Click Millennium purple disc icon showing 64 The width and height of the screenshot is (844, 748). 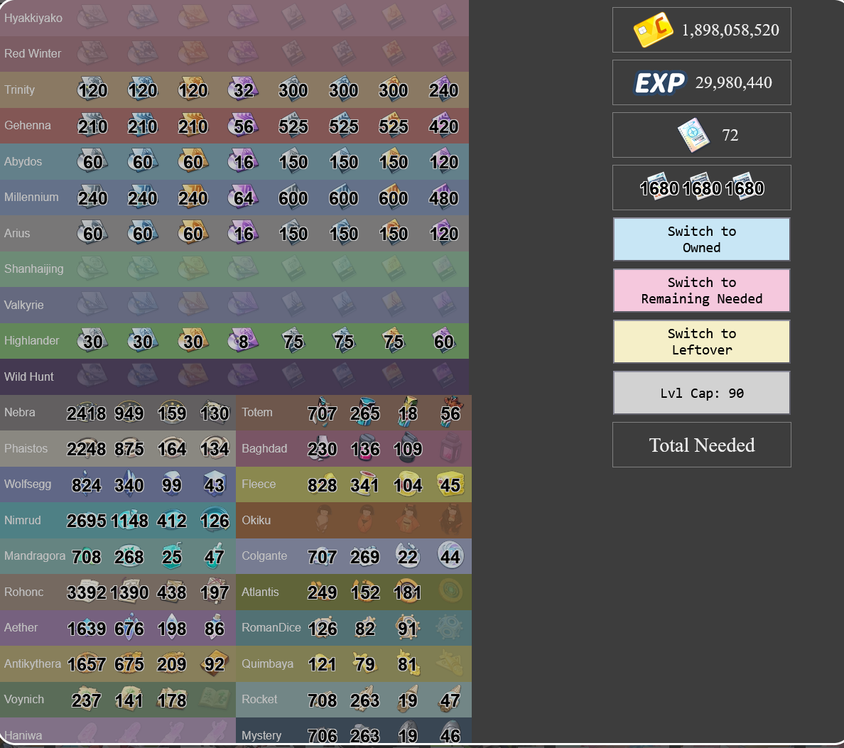243,197
